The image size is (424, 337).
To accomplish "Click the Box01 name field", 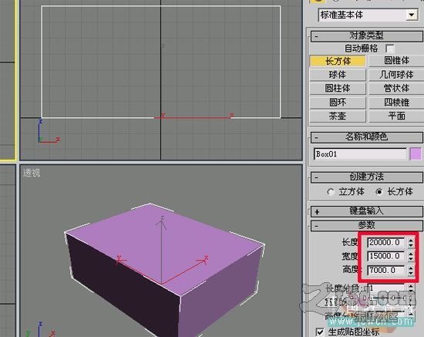I will point(360,154).
